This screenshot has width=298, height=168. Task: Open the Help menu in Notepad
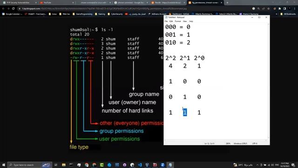point(191,21)
